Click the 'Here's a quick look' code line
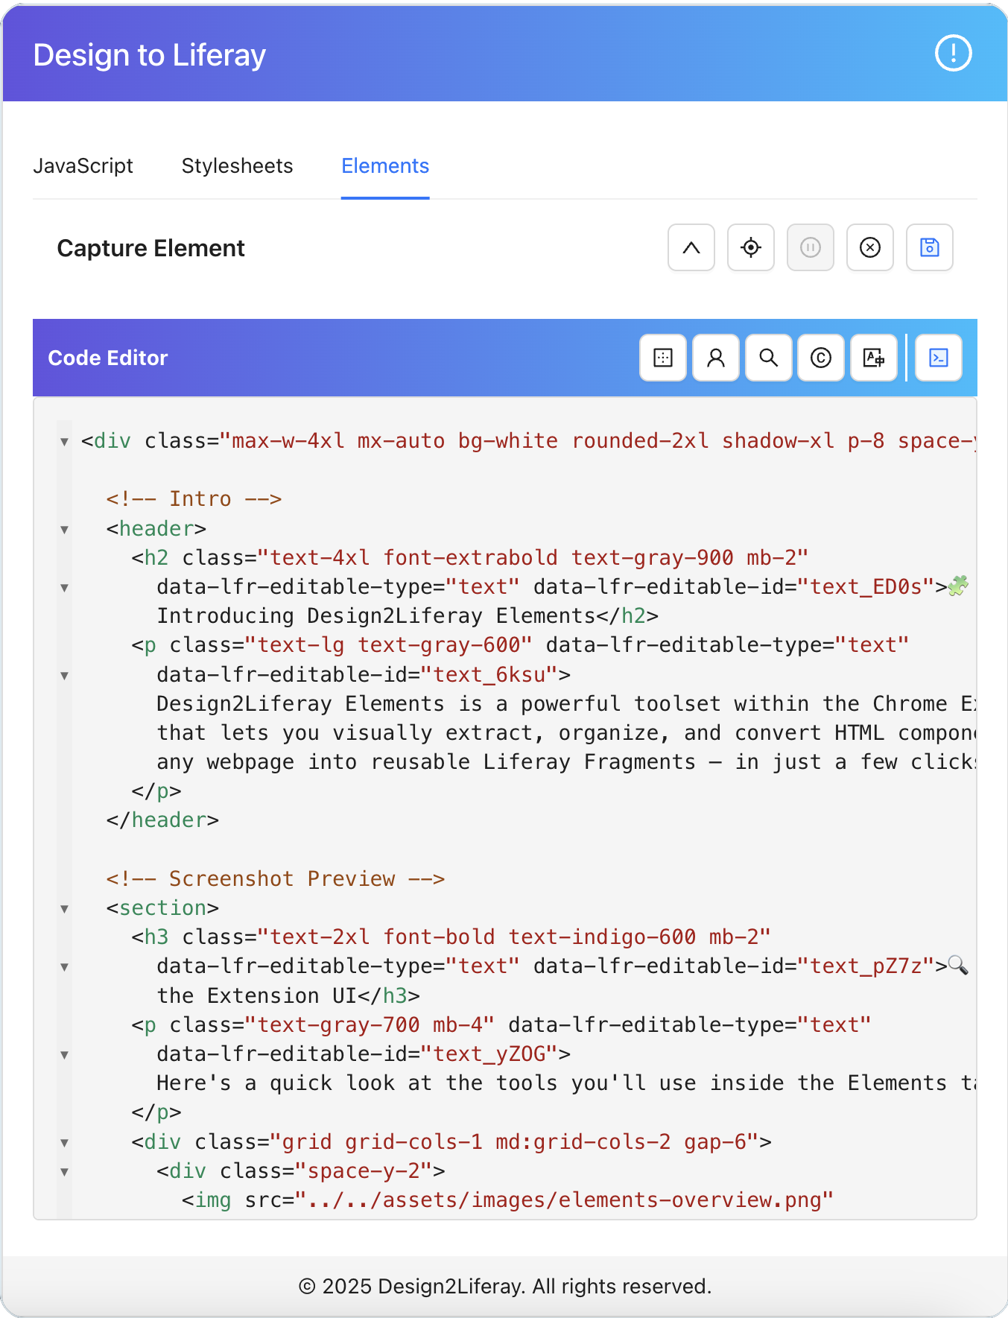This screenshot has width=1008, height=1318. pos(566,1083)
